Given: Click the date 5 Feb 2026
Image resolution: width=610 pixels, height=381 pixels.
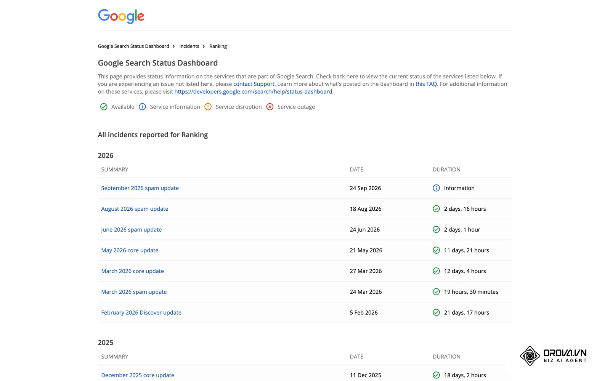Looking at the screenshot, I should point(364,312).
